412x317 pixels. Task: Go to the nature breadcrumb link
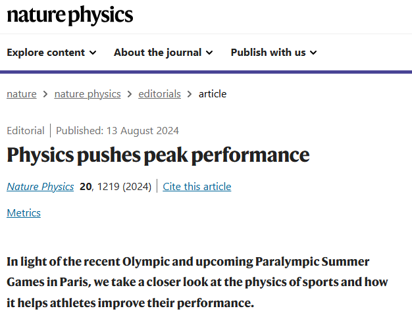[x=22, y=94]
